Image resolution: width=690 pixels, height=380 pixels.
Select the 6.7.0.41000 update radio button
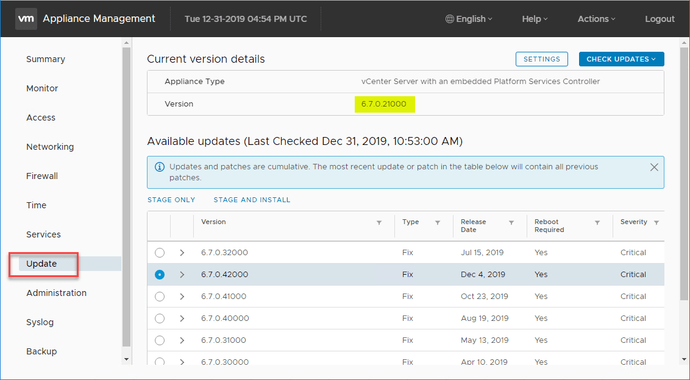pyautogui.click(x=160, y=297)
